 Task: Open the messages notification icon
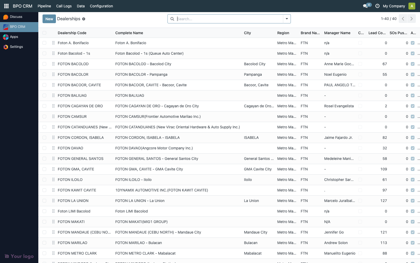(x=365, y=6)
